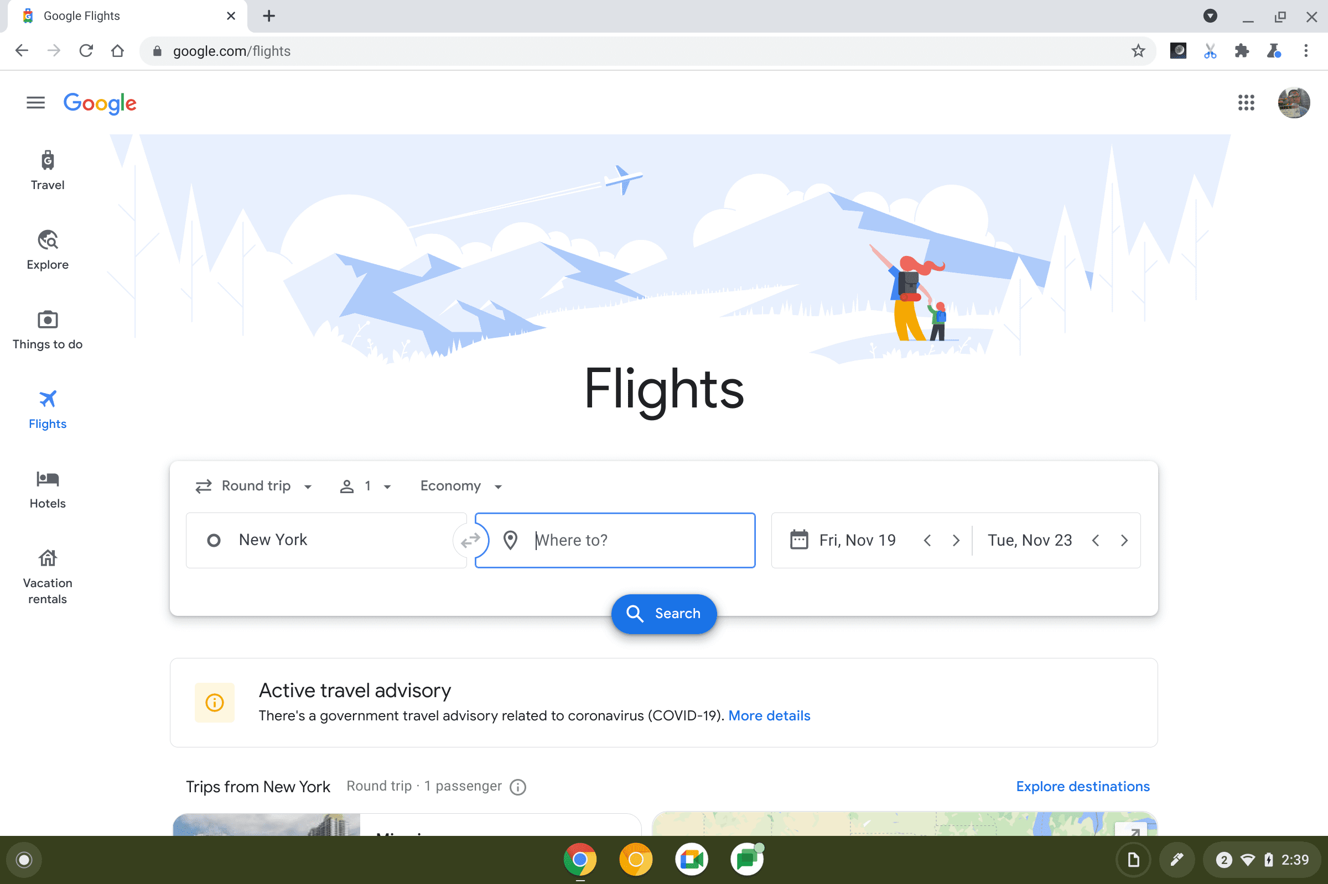
Task: Click Explore destinations link
Action: click(x=1083, y=786)
